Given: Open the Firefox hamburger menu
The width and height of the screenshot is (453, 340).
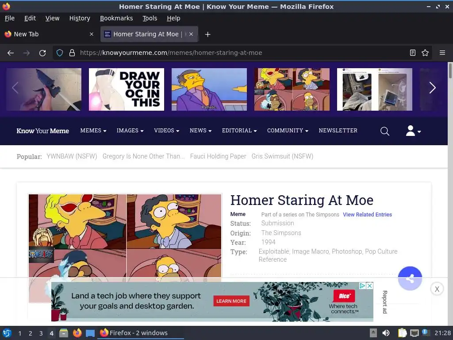Looking at the screenshot, I should click(x=442, y=53).
